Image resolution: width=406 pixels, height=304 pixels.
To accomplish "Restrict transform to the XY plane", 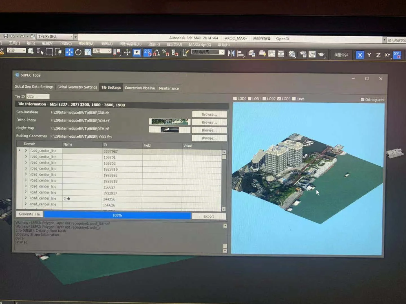I will [x=388, y=55].
